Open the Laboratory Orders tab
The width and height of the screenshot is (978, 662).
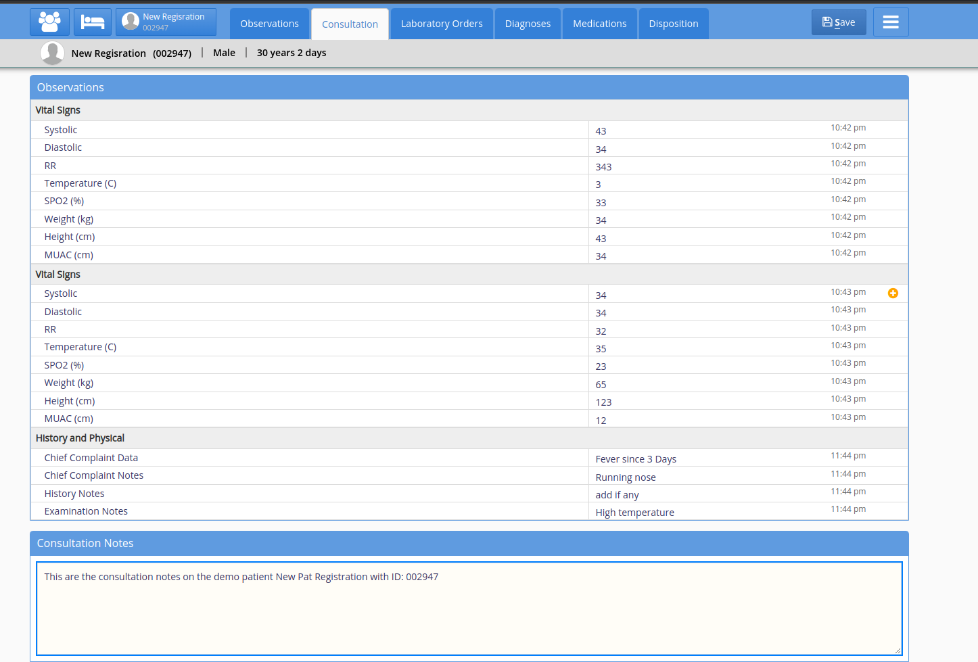tap(442, 24)
